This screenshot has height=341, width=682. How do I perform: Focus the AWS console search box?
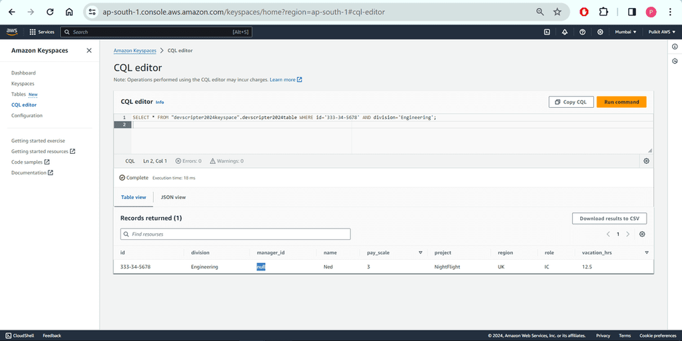point(156,32)
